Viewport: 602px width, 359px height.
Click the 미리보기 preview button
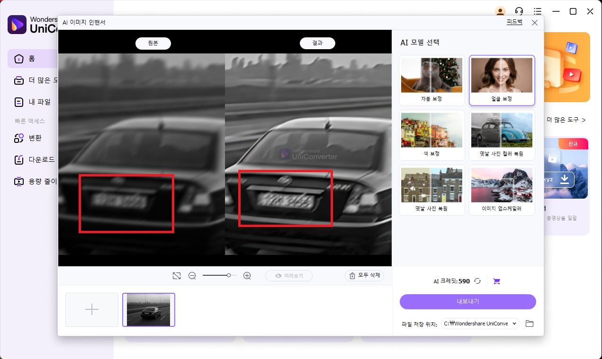[288, 276]
